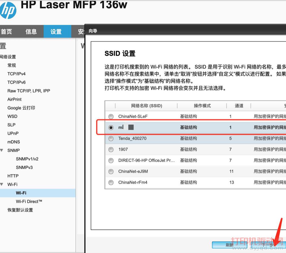Click the DIRECT-96-HP OfficeJet Pr… network name
The image size is (286, 253).
(146, 160)
